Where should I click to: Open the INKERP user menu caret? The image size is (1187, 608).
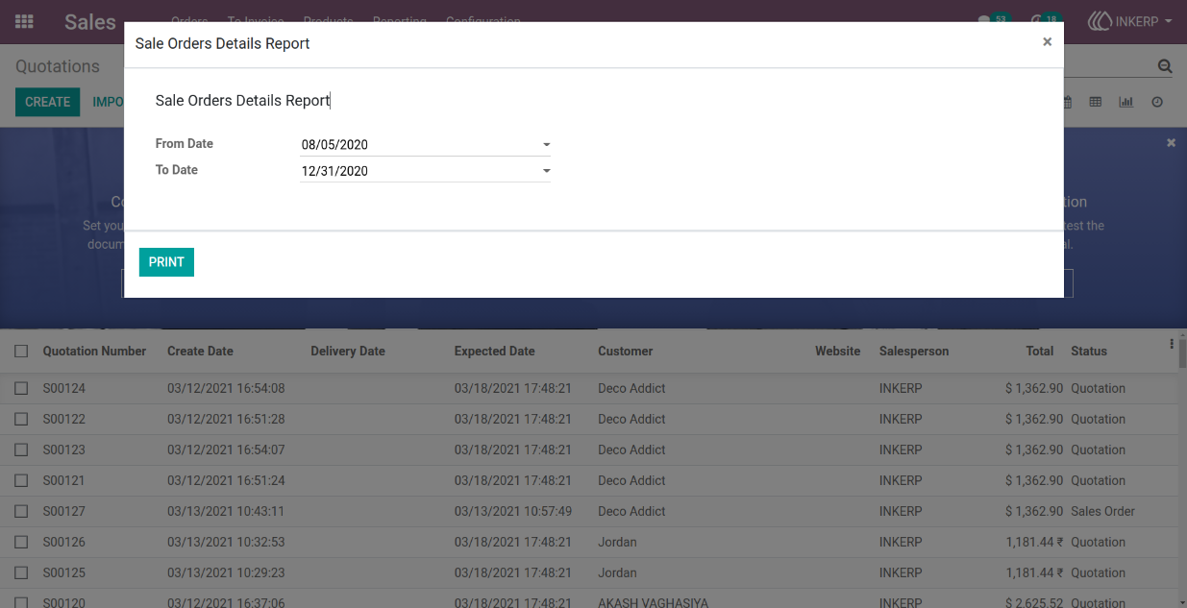[1168, 21]
